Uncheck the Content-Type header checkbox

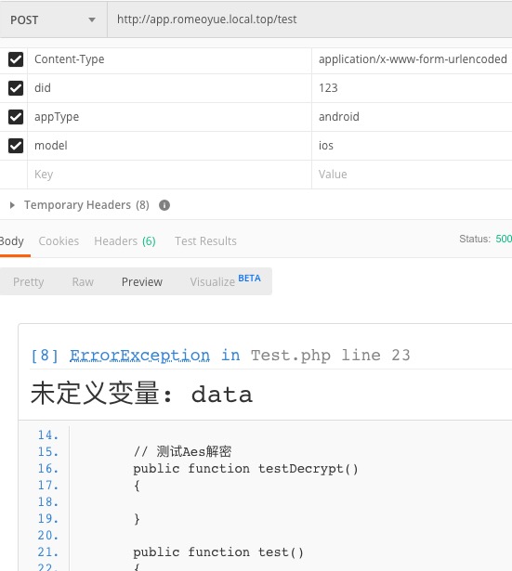click(16, 59)
